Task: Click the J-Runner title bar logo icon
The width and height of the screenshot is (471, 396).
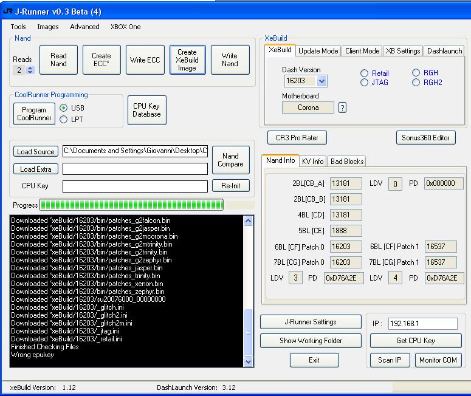Action: point(8,12)
